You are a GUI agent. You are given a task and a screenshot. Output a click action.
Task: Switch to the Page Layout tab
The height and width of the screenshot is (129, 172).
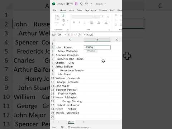pos(90,10)
